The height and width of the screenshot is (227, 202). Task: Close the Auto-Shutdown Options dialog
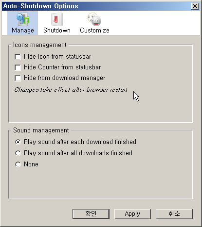[x=195, y=6]
